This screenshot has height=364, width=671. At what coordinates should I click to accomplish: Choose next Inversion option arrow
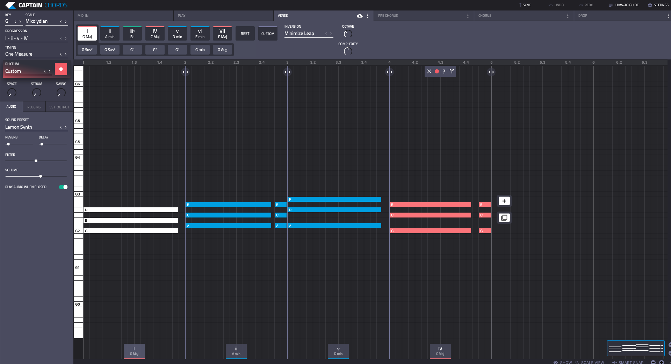(331, 34)
